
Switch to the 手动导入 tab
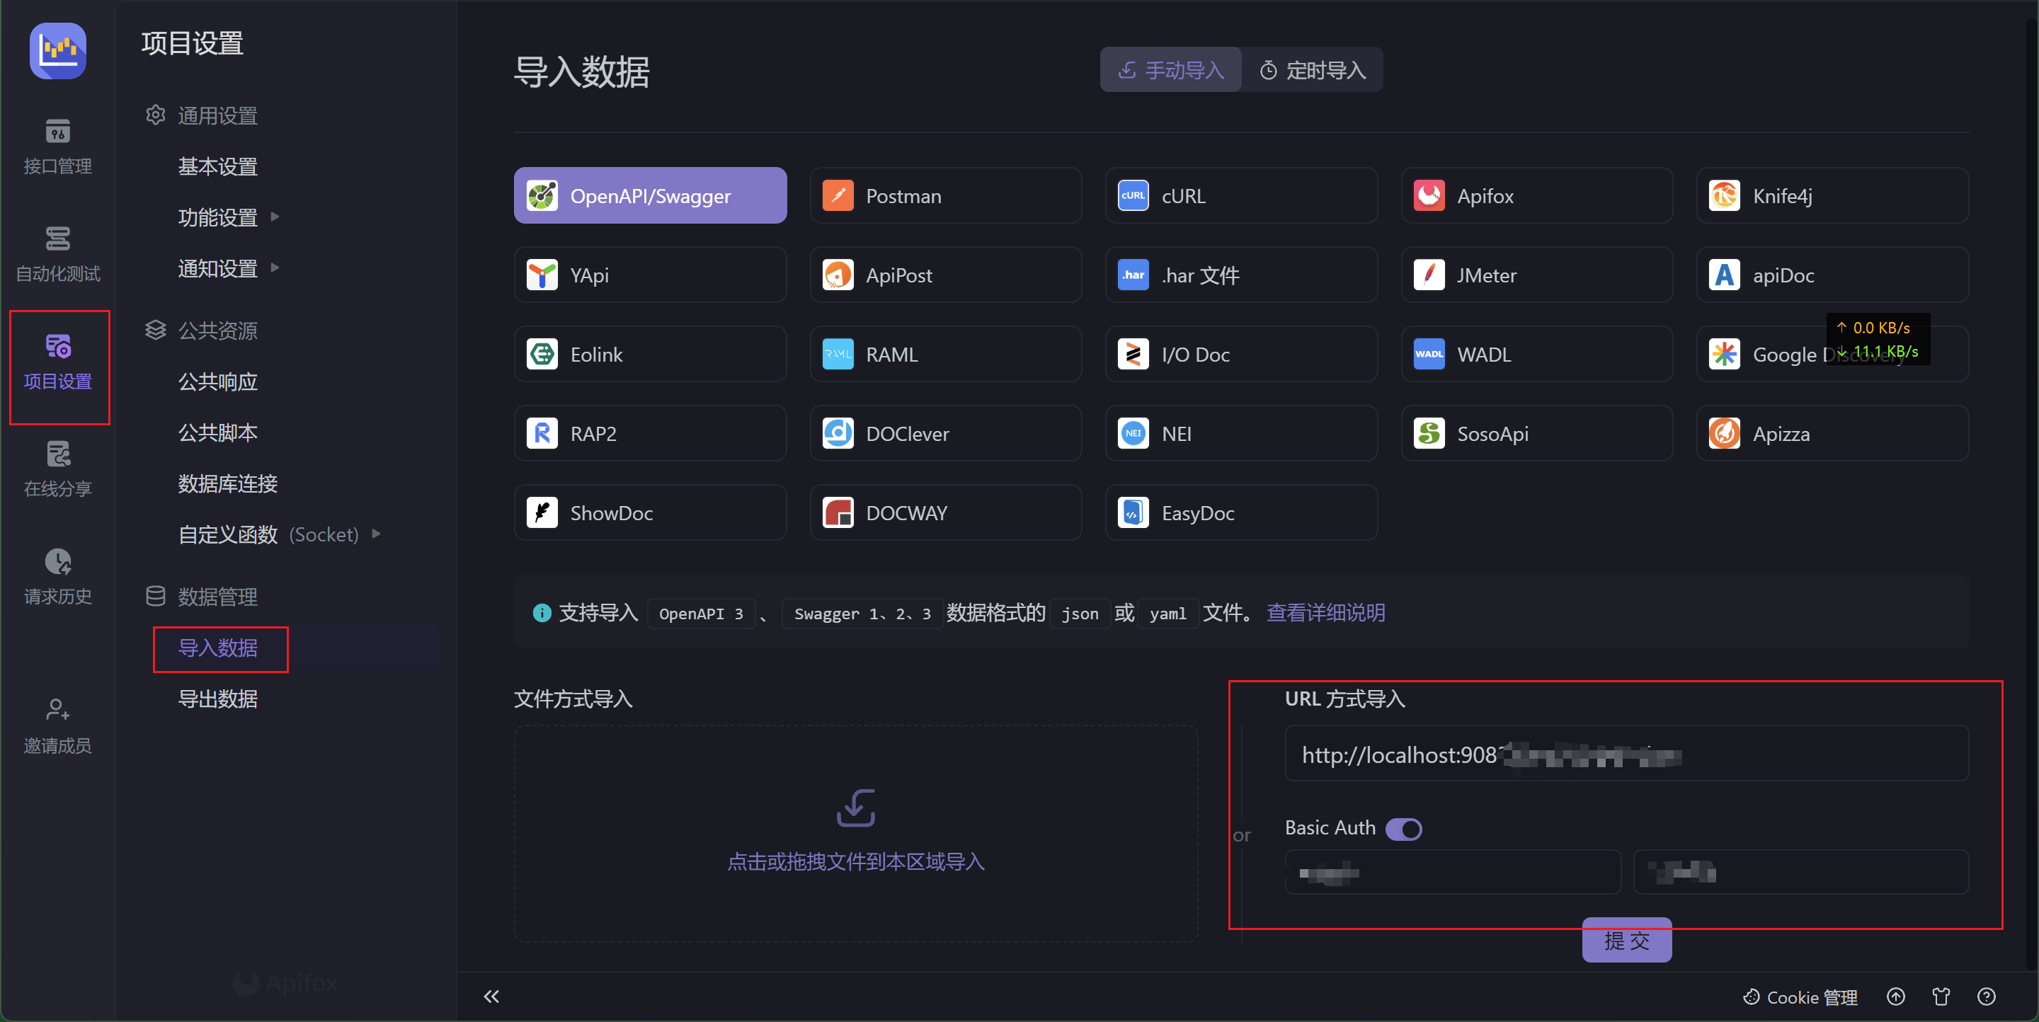click(x=1170, y=69)
